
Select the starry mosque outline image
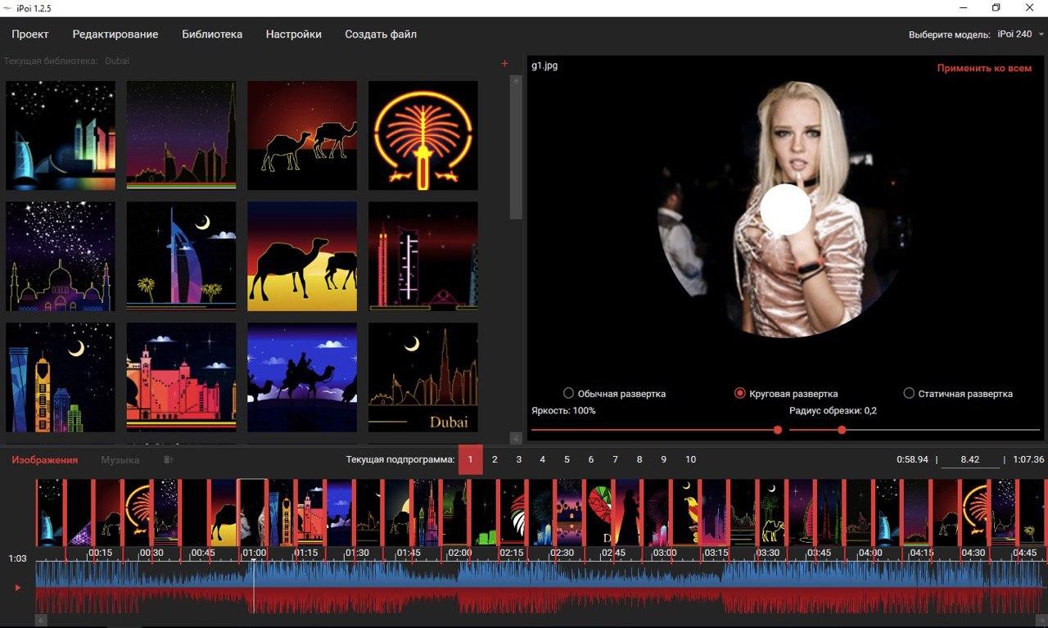pos(61,256)
